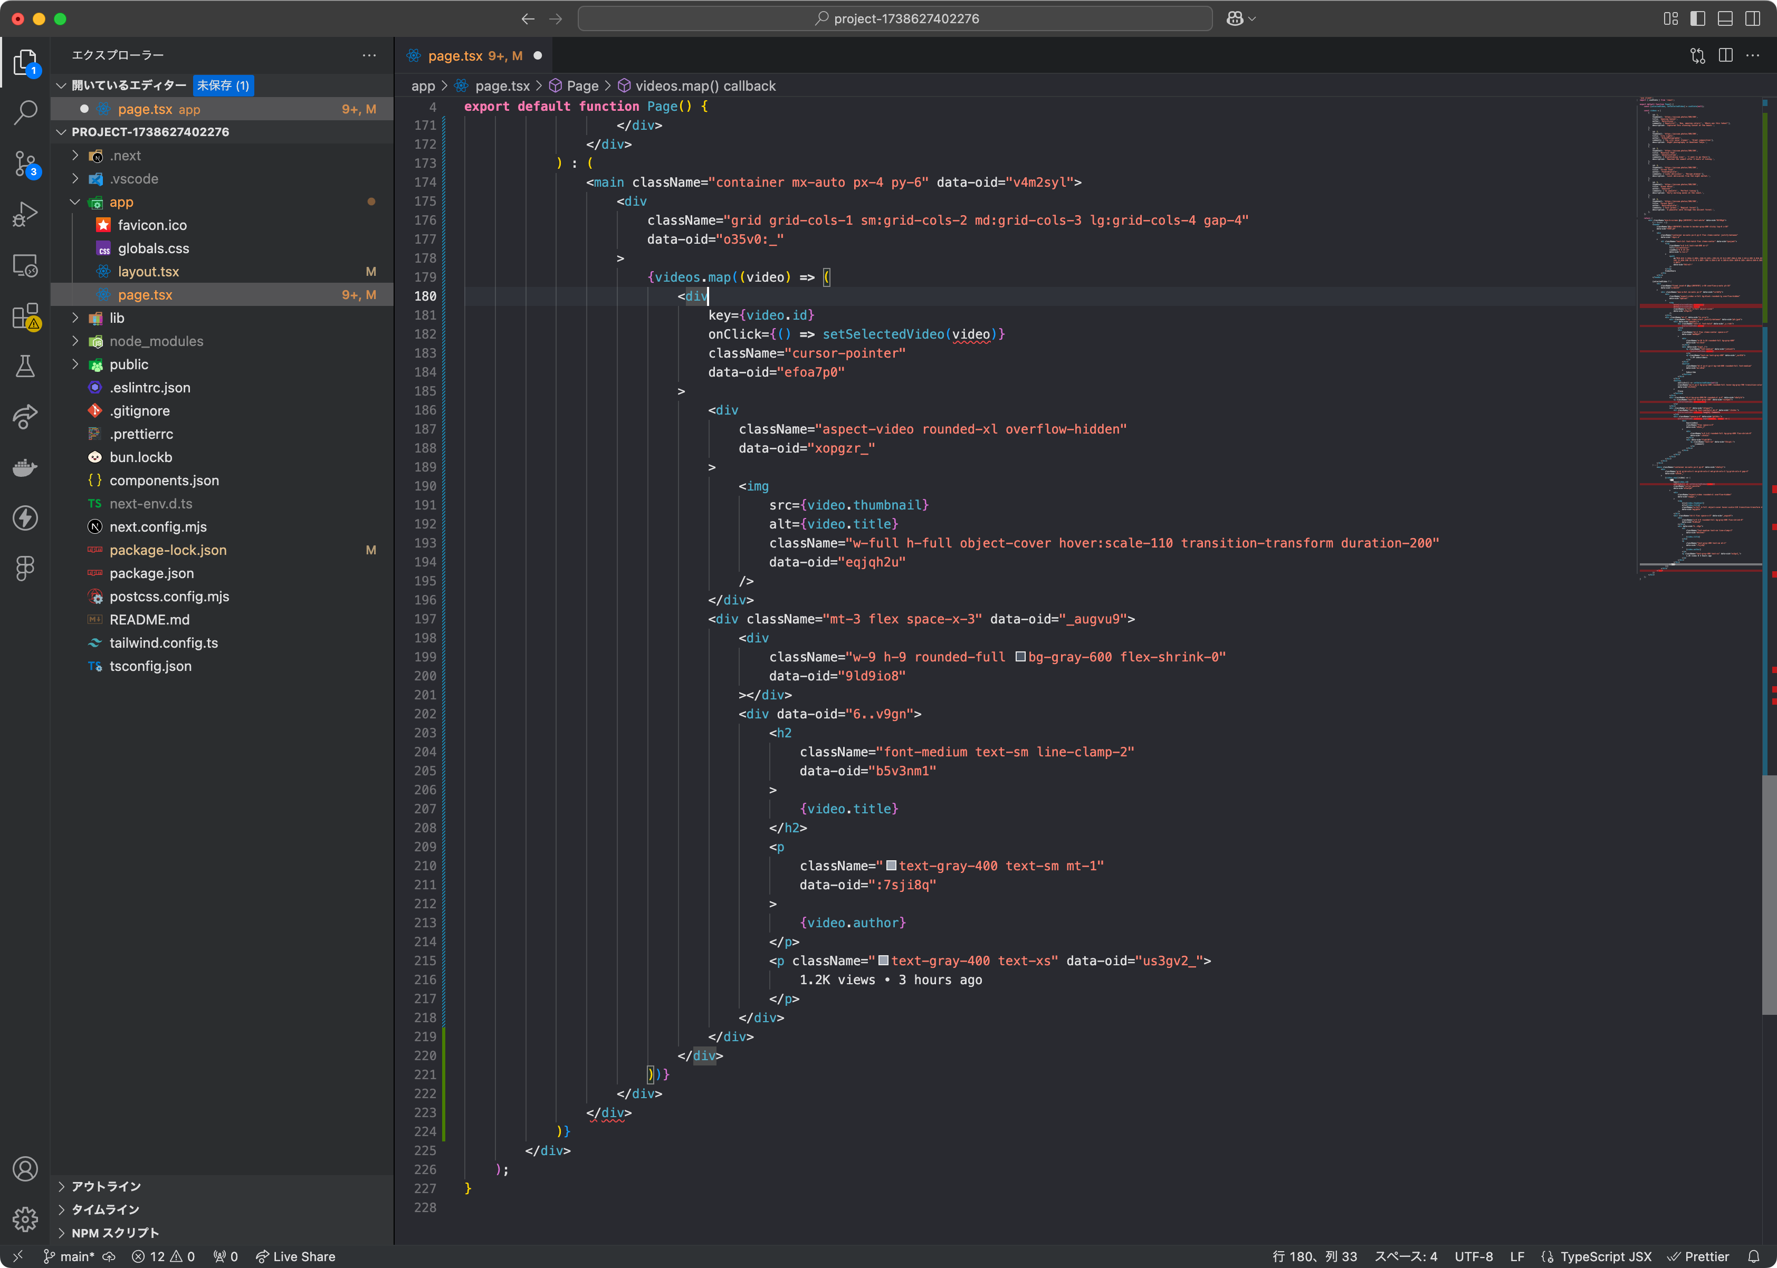Open the Copilot dropdown arrow in title bar
1777x1268 pixels.
(1252, 19)
